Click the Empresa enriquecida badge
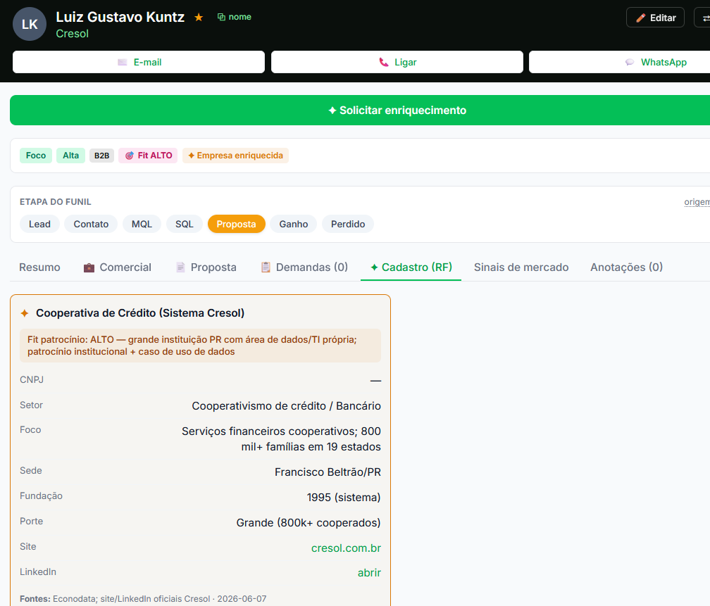 [x=235, y=156]
